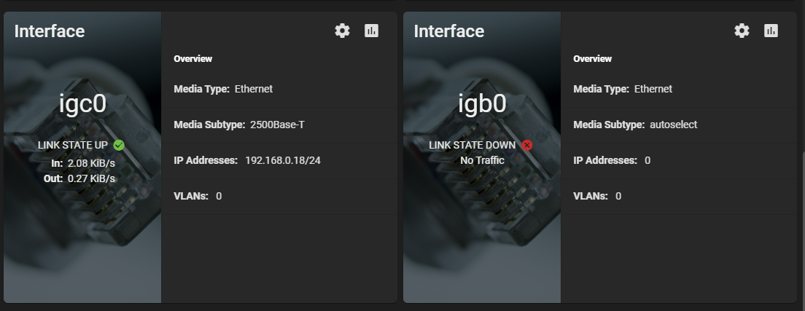Click the igc0 VLANs row

(279, 196)
